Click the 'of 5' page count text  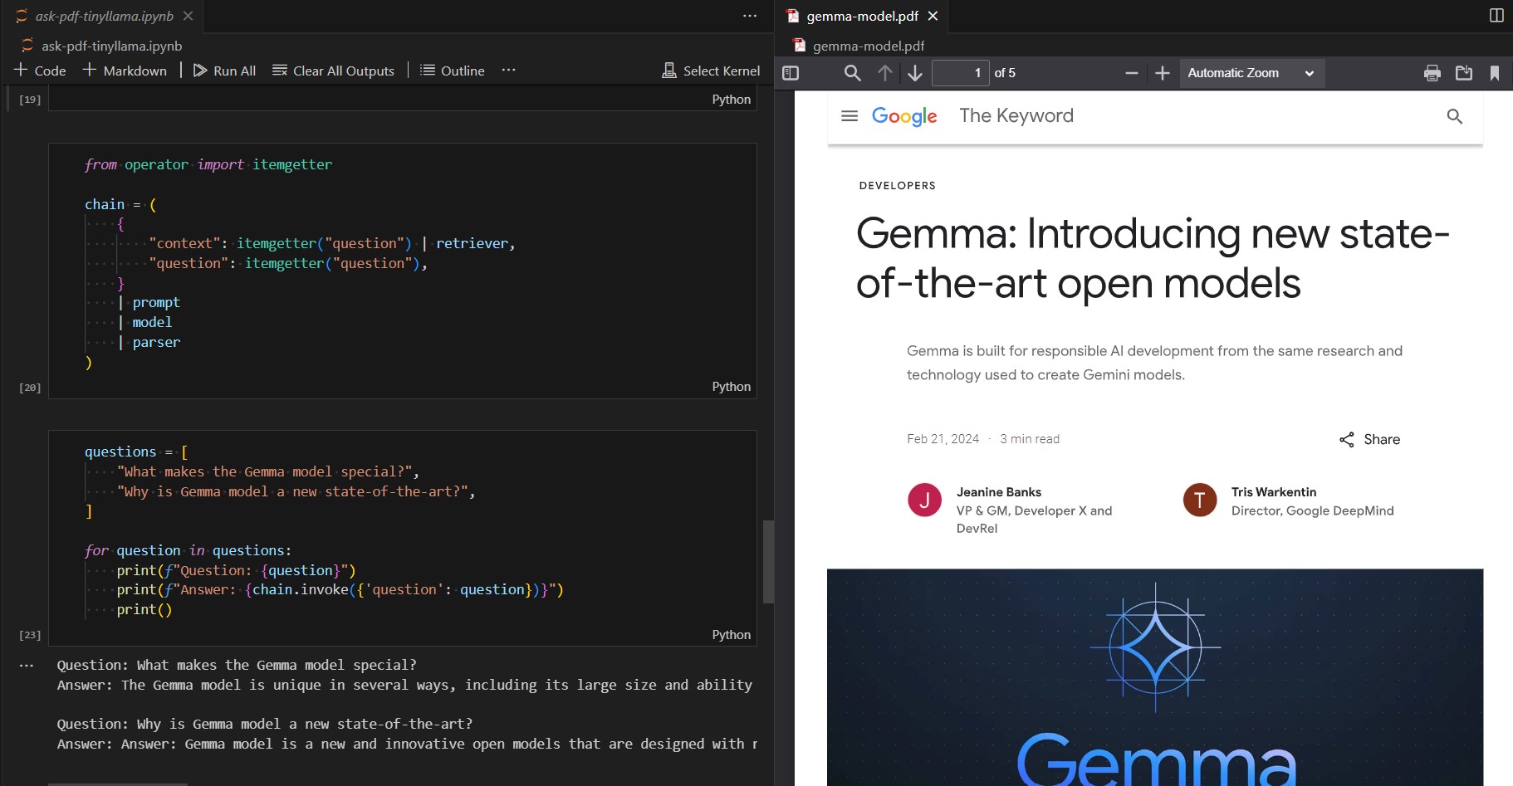pos(1005,73)
